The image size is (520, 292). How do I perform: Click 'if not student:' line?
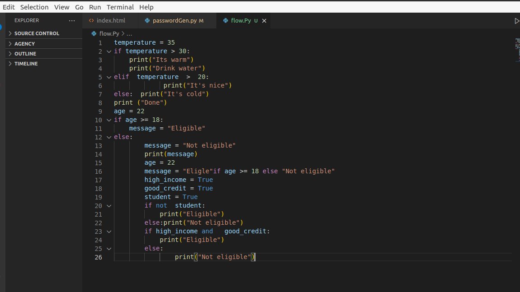pos(175,206)
